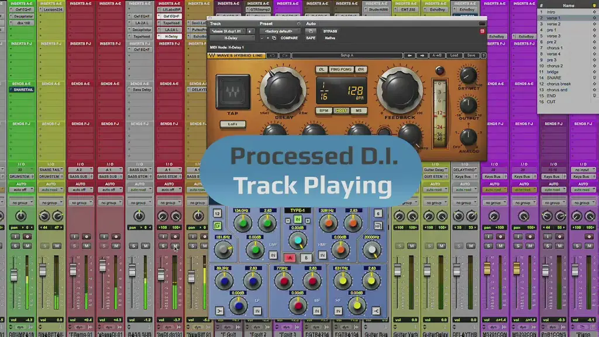Bypass the H-Delay plug-in
Image resolution: width=599 pixels, height=337 pixels.
tap(330, 32)
